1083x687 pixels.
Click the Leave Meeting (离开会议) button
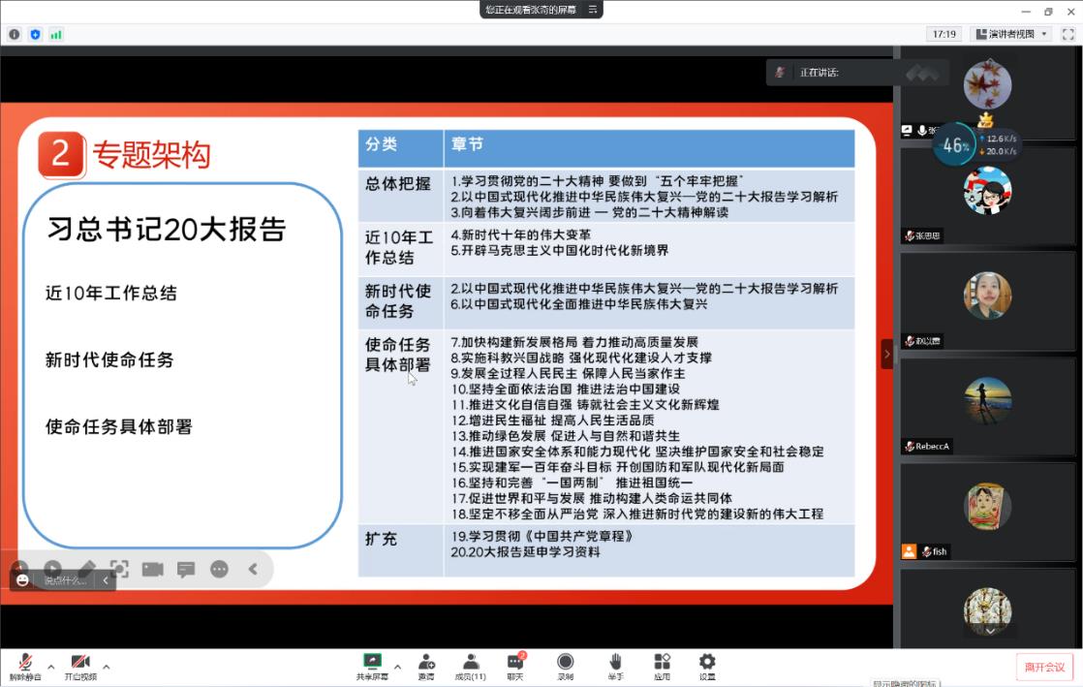tap(1045, 667)
